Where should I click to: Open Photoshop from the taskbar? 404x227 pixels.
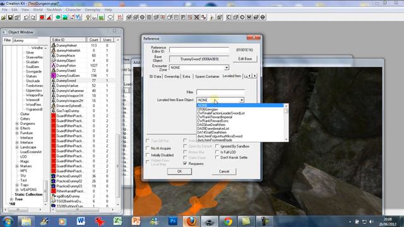click(172, 221)
